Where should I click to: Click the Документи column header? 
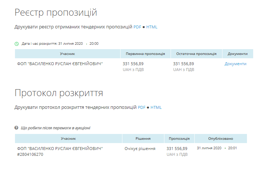(237, 54)
